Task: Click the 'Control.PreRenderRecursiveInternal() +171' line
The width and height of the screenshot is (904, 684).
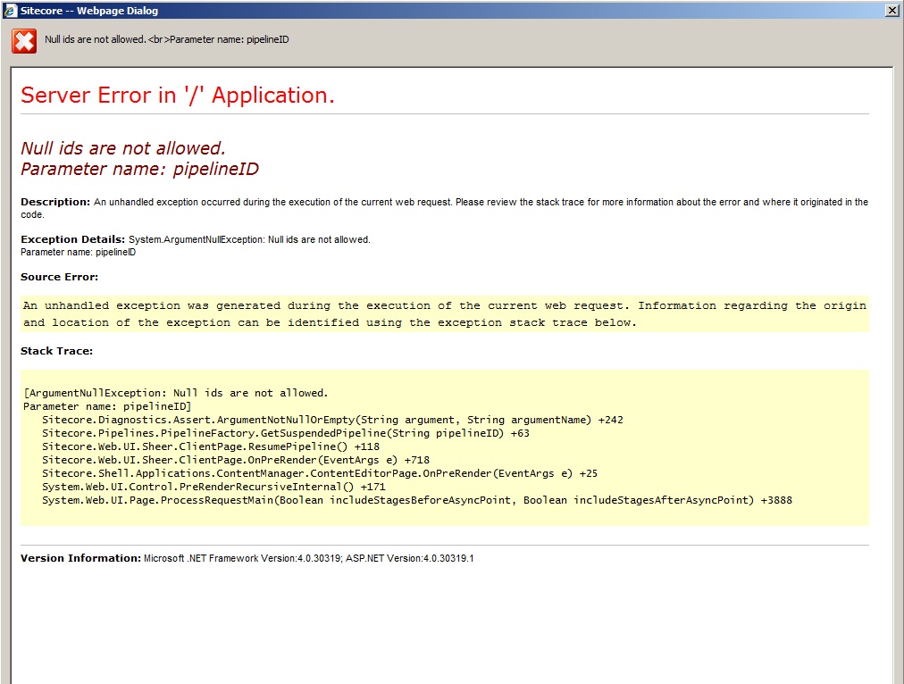Action: pyautogui.click(x=213, y=487)
